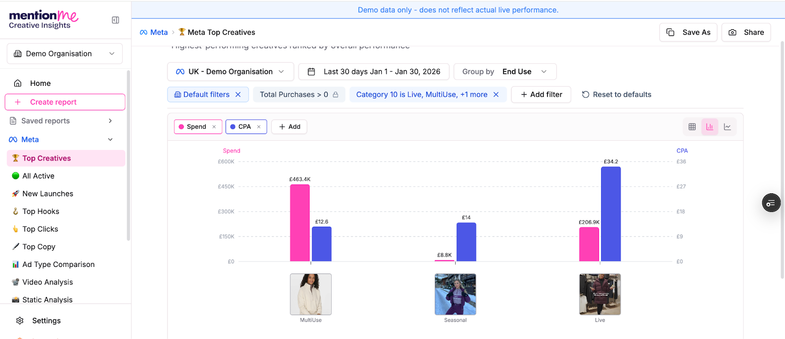Click the green circle All Active icon

pyautogui.click(x=15, y=176)
